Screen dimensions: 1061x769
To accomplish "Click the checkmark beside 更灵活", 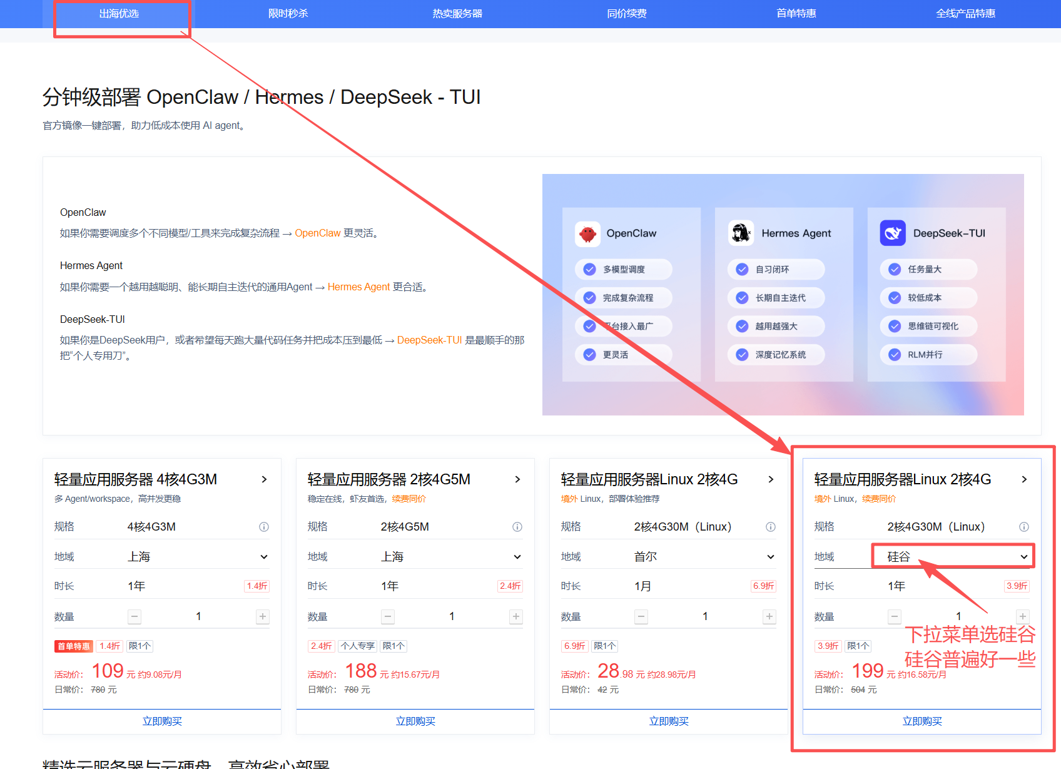I will (x=589, y=355).
